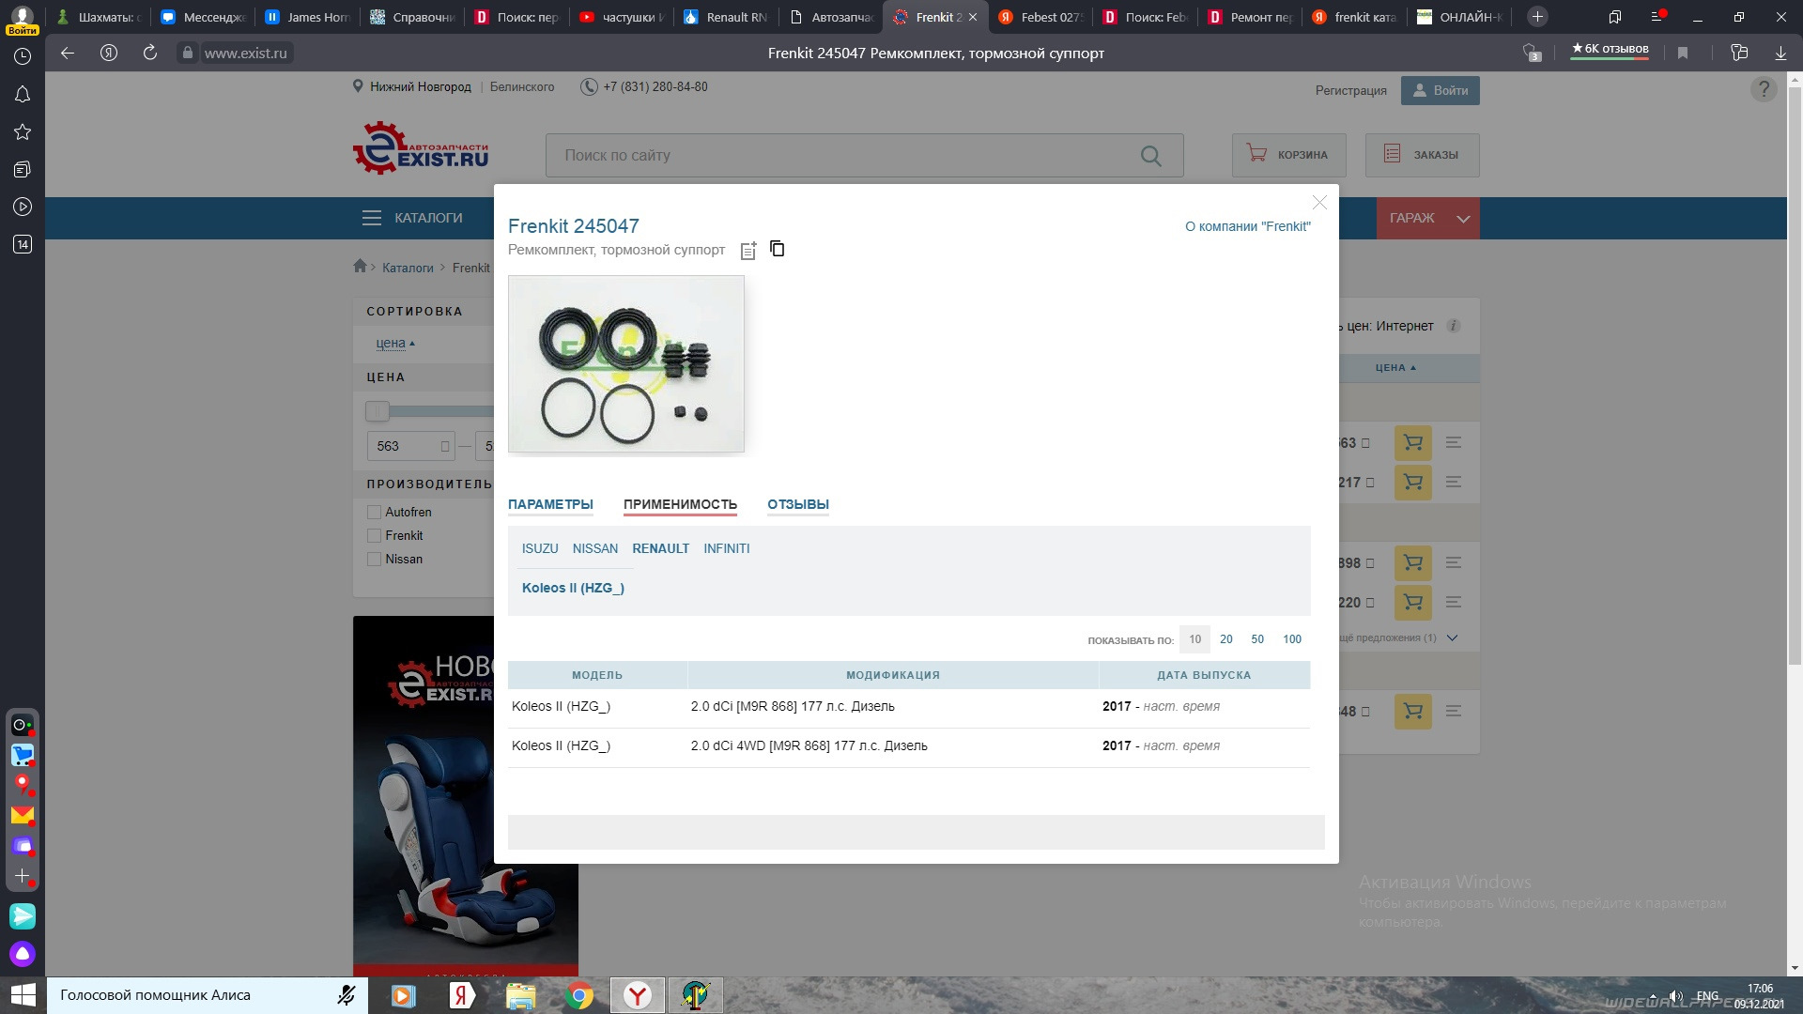Expand more offers chevron in price list

click(1452, 638)
